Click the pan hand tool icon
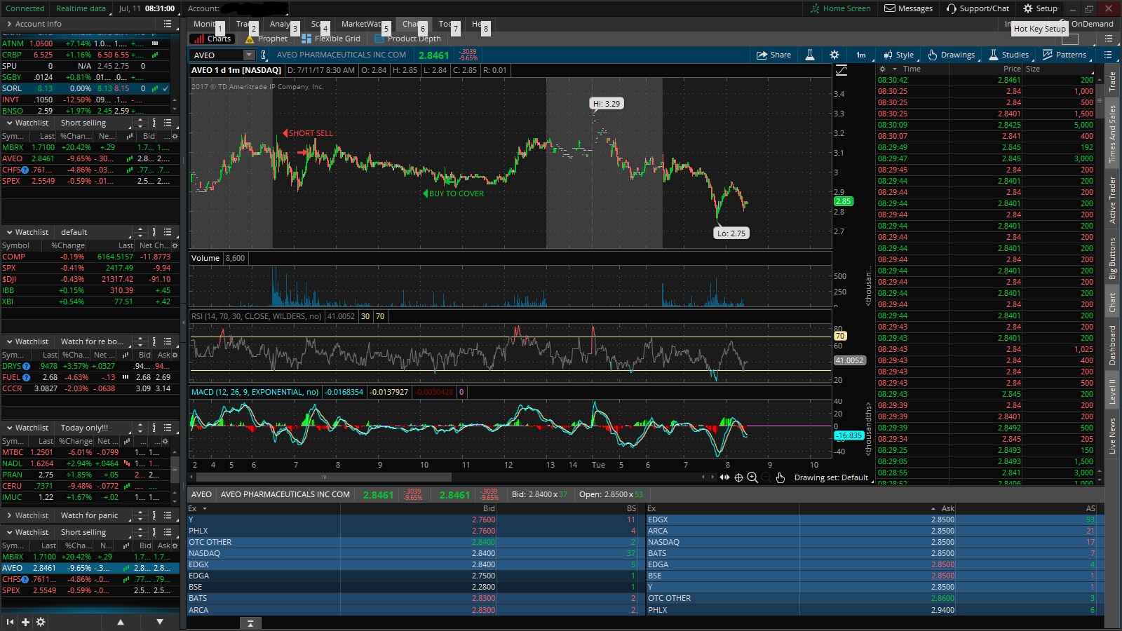Viewport: 1122px width, 631px height. 780,477
